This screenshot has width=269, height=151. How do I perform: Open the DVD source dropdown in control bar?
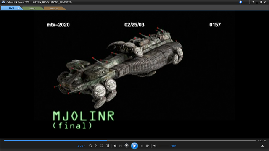point(81,146)
